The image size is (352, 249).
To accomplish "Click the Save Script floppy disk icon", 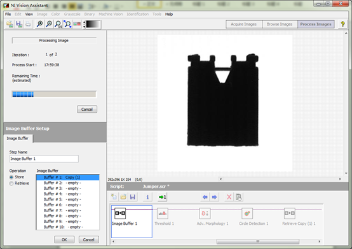I will 133,197.
